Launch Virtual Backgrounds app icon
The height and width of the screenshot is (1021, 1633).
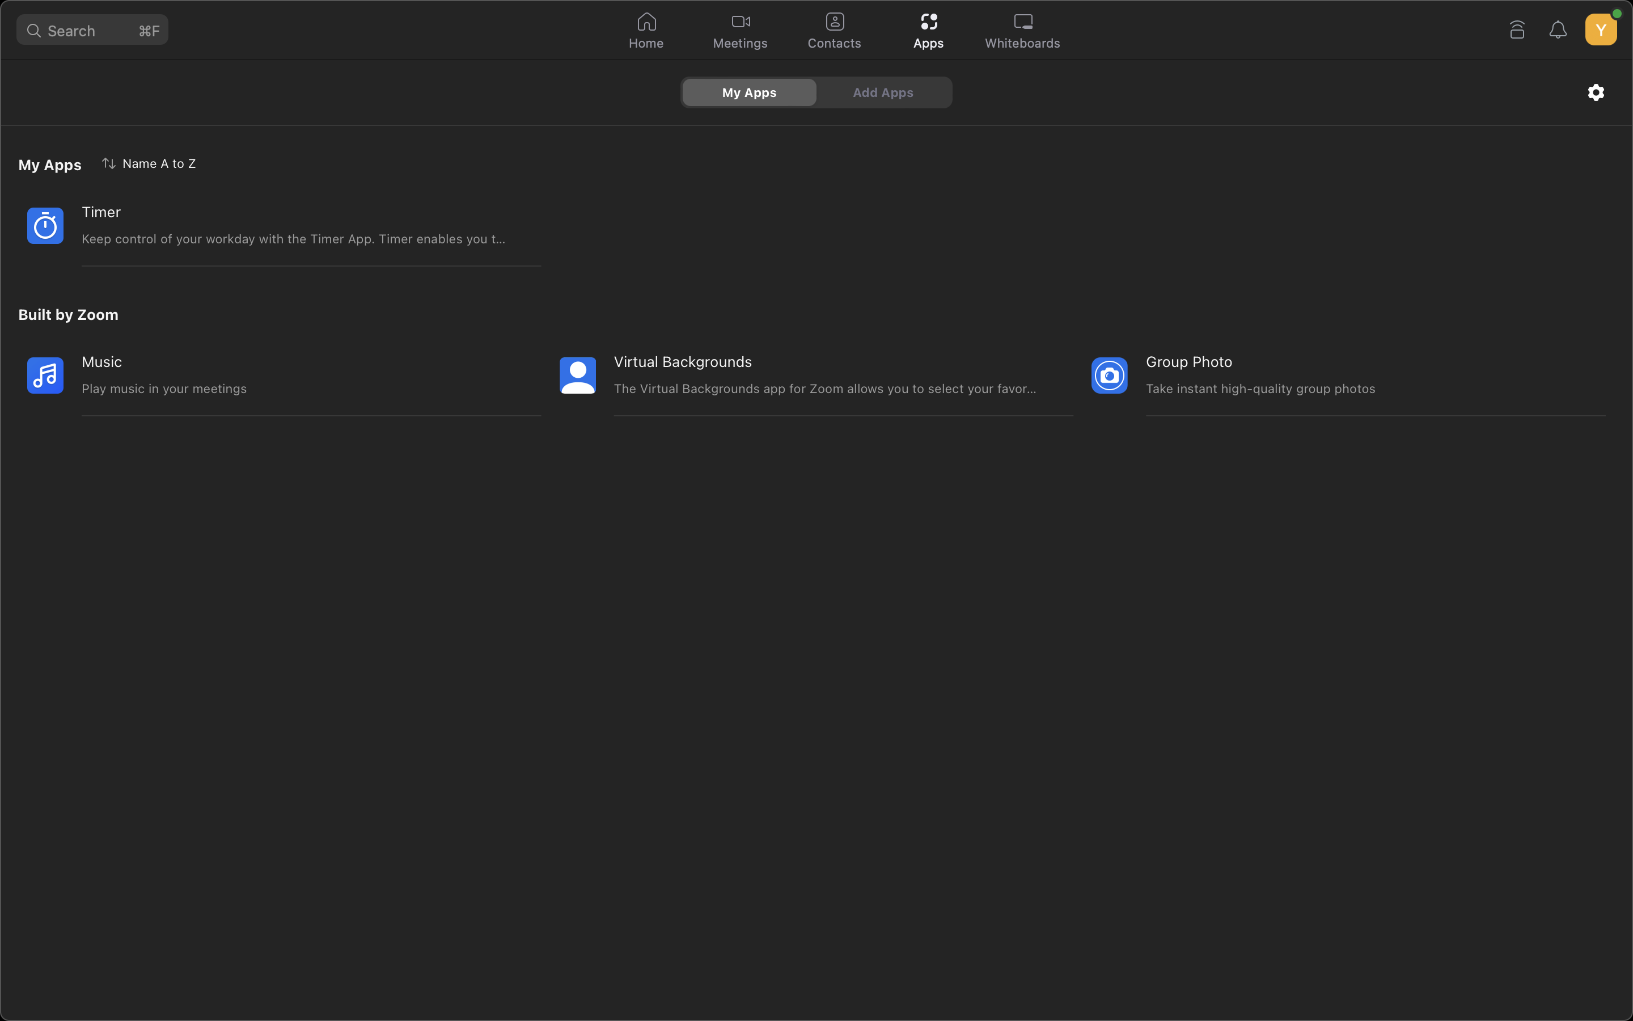tap(578, 376)
